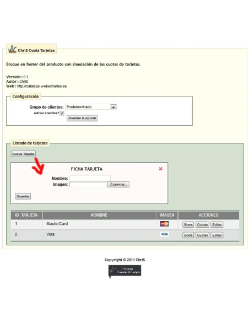This screenshot has height=322, width=249.
Task: Click the Autor ChriS text
Action: coord(17,81)
